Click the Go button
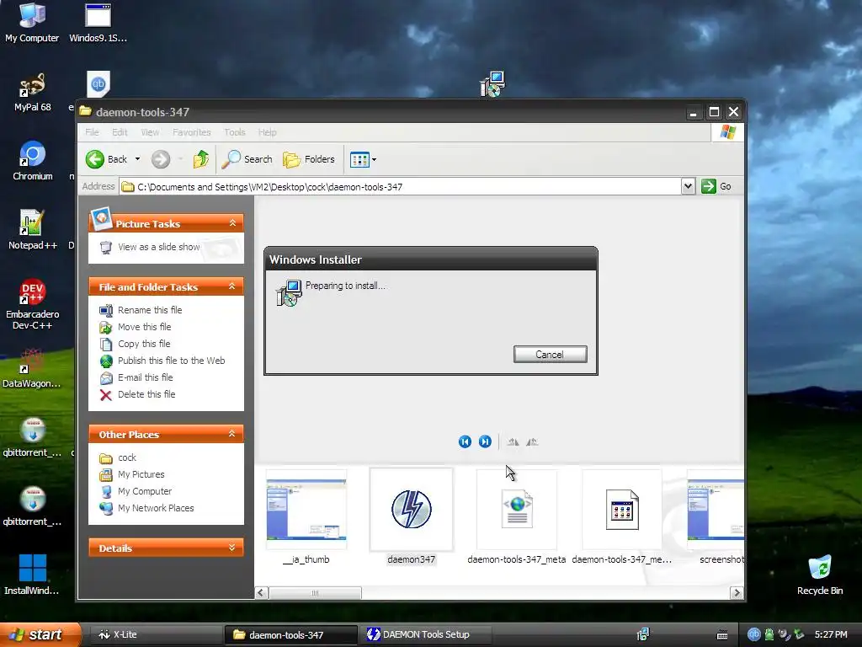Viewport: 862px width, 647px height. point(716,186)
